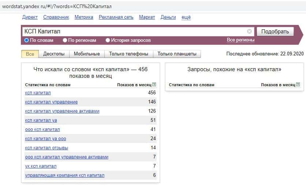Open the 'Метрика' link

pyautogui.click(x=84, y=17)
